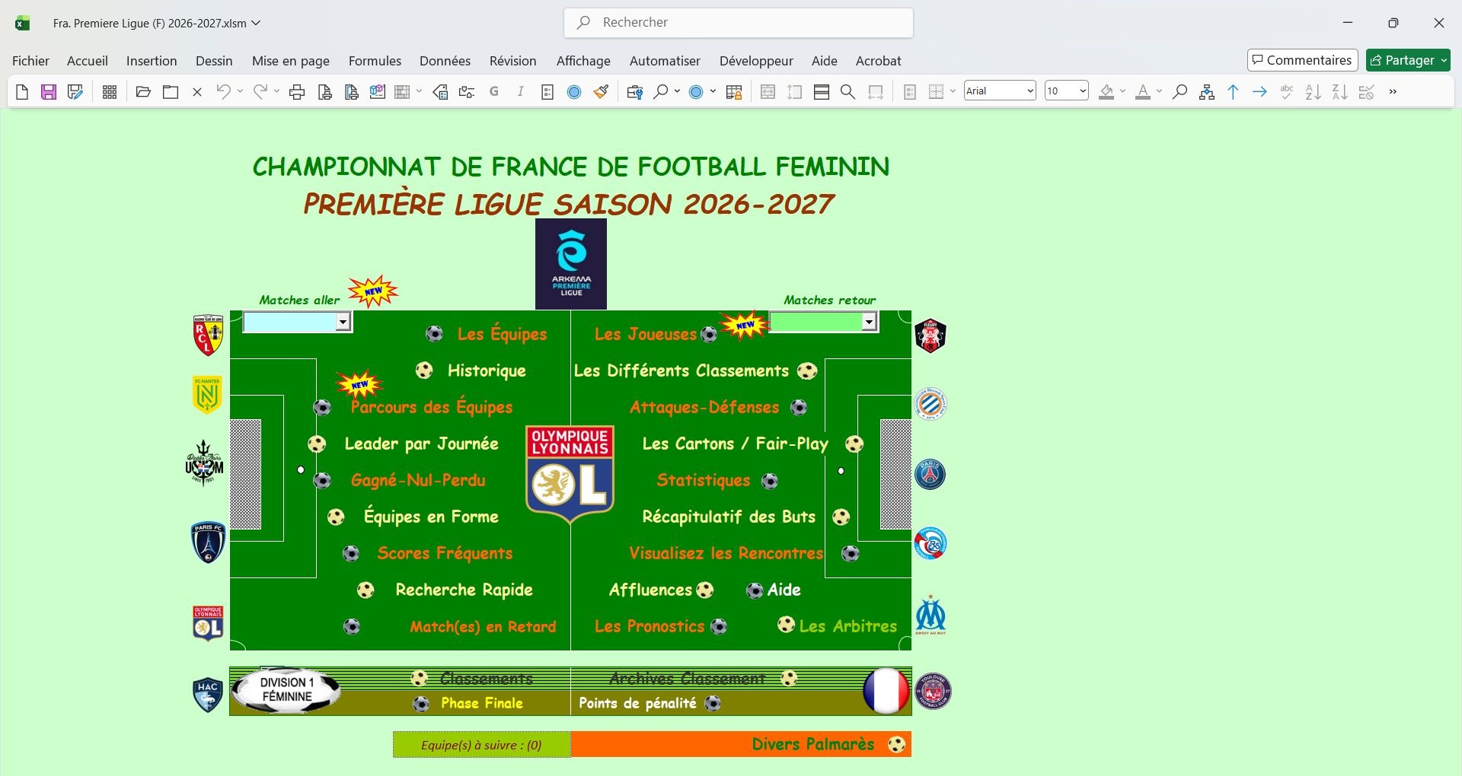
Task: Open the Matches retour dropdown list
Action: click(x=869, y=322)
